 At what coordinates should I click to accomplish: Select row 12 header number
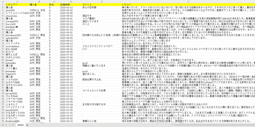(x=3, y=35)
